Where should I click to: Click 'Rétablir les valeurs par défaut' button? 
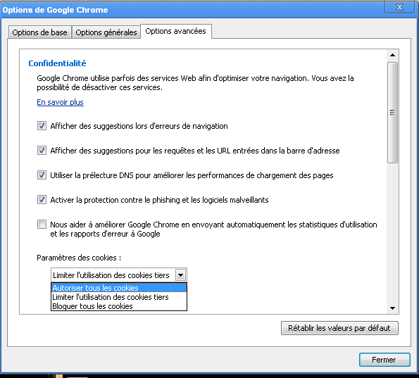tap(339, 328)
